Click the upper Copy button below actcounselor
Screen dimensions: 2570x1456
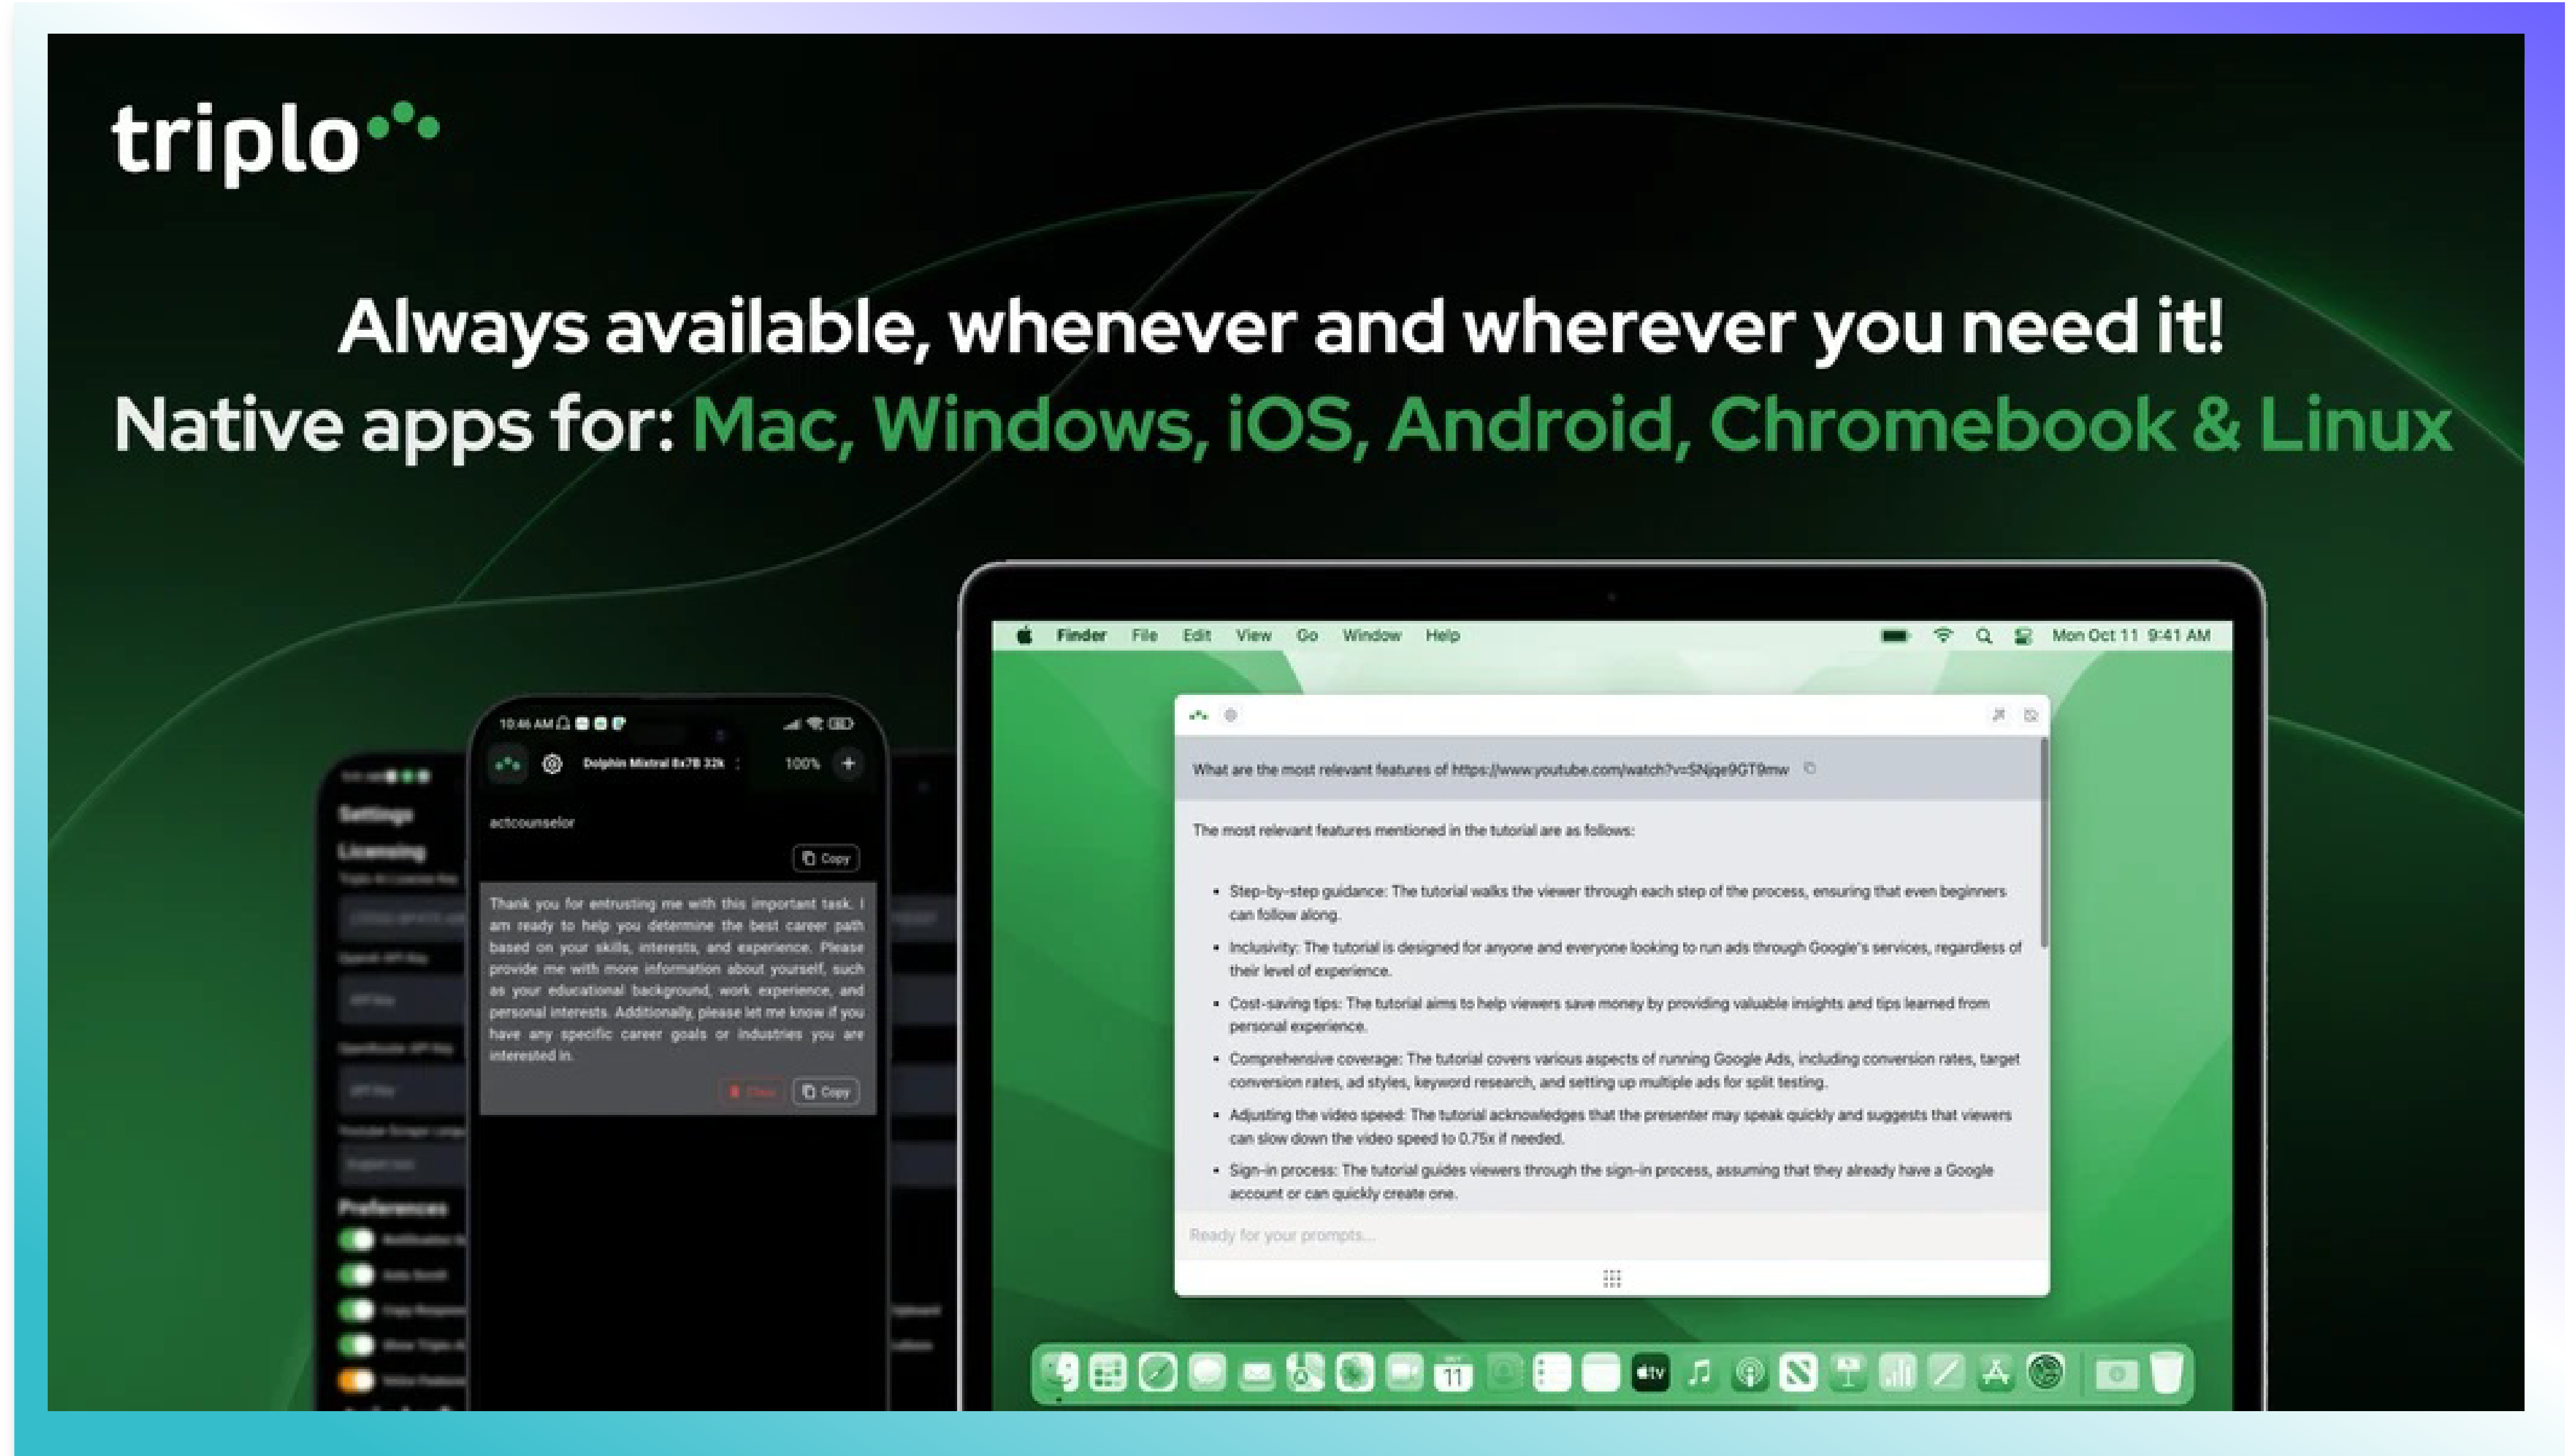click(826, 858)
